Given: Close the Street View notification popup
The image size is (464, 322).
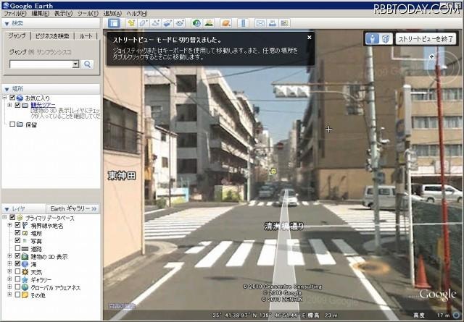Looking at the screenshot, I should (310, 38).
